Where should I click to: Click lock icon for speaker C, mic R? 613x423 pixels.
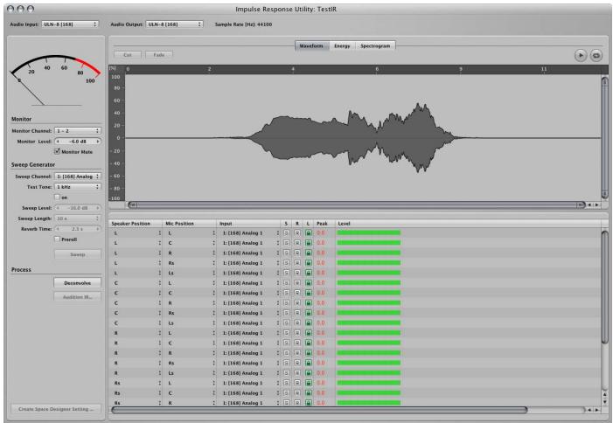[308, 303]
